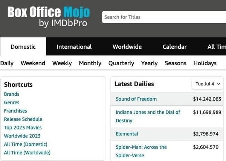Visit the Franchises shortcut link
This screenshot has width=226, height=161.
click(x=15, y=111)
